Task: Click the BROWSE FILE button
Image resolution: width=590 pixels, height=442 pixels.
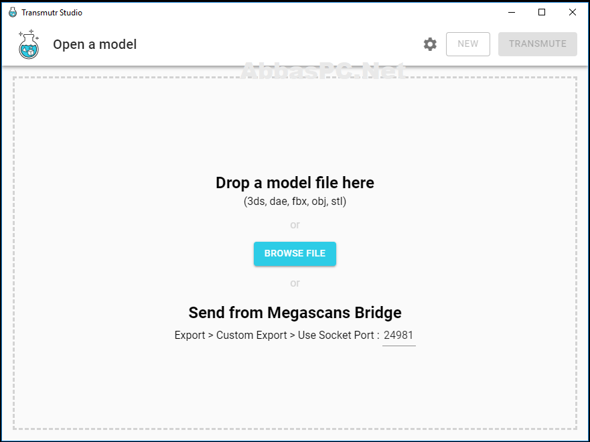Action: (295, 254)
